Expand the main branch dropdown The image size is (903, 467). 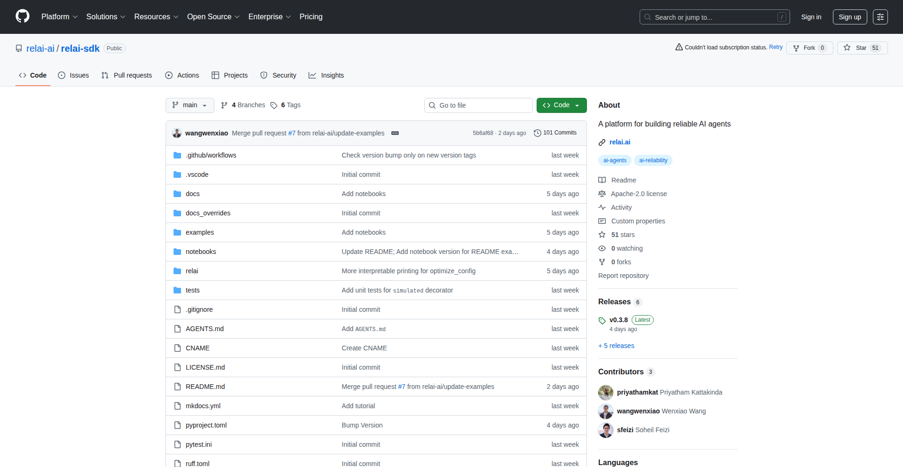pyautogui.click(x=190, y=105)
